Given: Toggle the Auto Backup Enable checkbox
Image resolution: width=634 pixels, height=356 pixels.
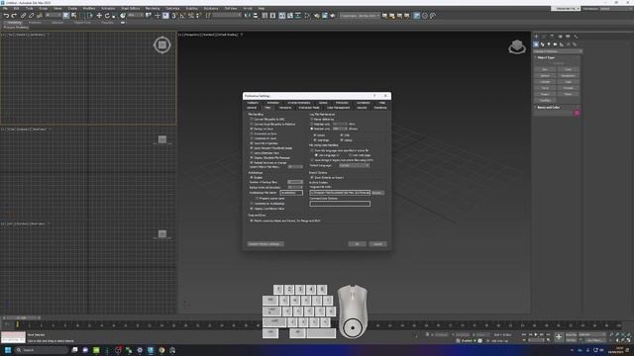Looking at the screenshot, I should pos(252,177).
